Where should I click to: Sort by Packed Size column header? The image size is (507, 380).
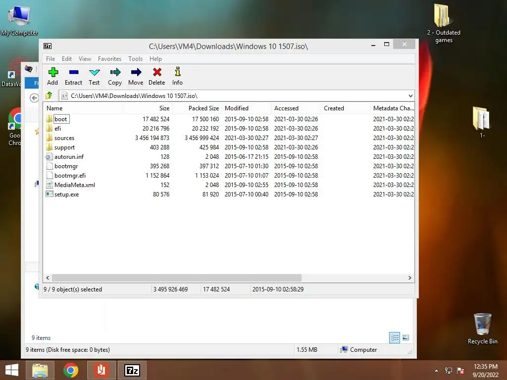197,108
